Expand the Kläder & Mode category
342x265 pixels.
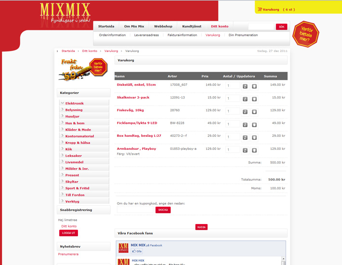pos(63,129)
